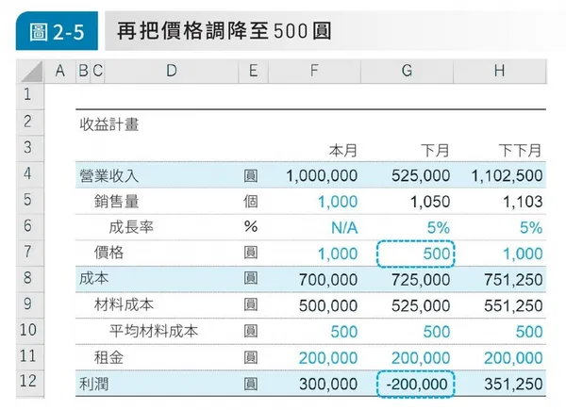Select row 8 header
The width and height of the screenshot is (566, 410).
pyautogui.click(x=30, y=279)
